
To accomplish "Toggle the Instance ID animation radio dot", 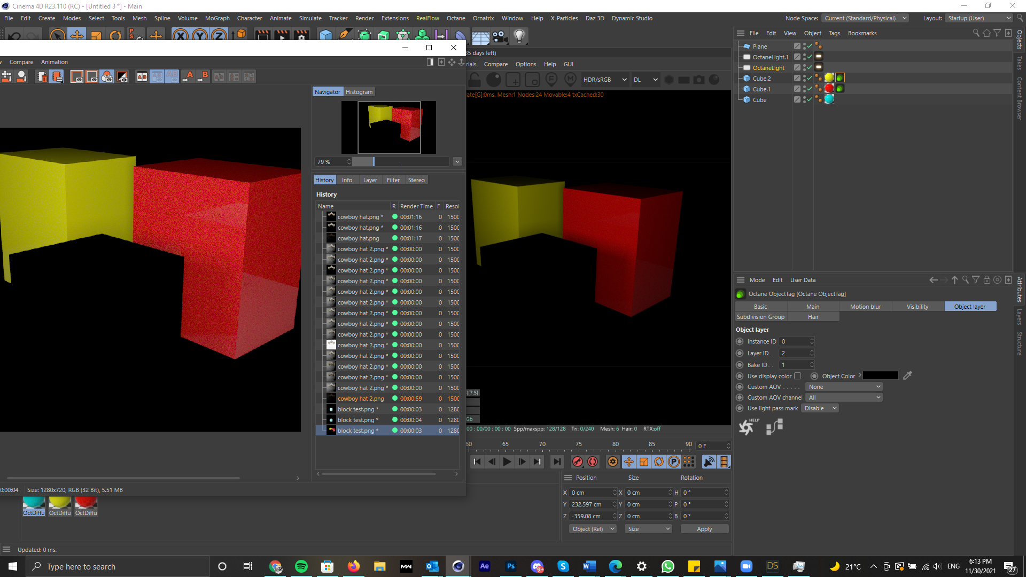I will (740, 341).
